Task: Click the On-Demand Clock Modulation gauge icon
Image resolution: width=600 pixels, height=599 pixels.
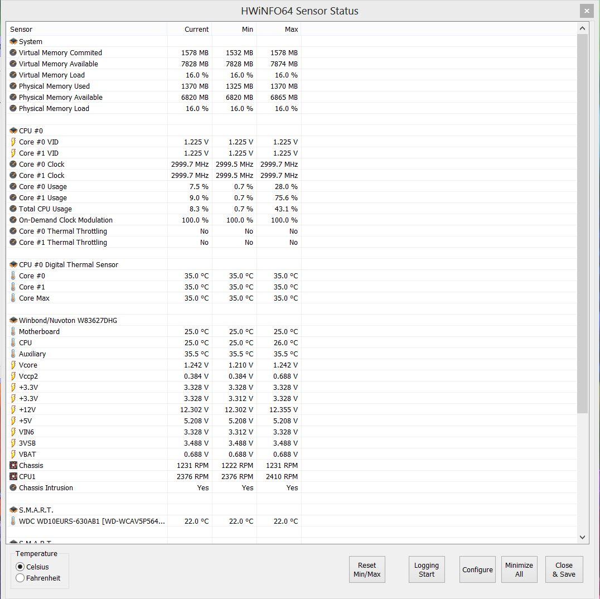Action: pos(13,220)
